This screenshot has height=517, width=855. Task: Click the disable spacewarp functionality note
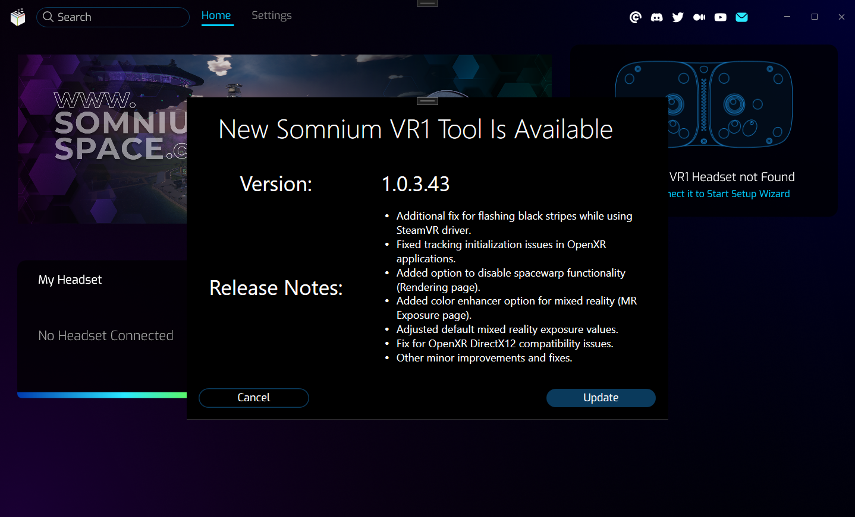511,280
